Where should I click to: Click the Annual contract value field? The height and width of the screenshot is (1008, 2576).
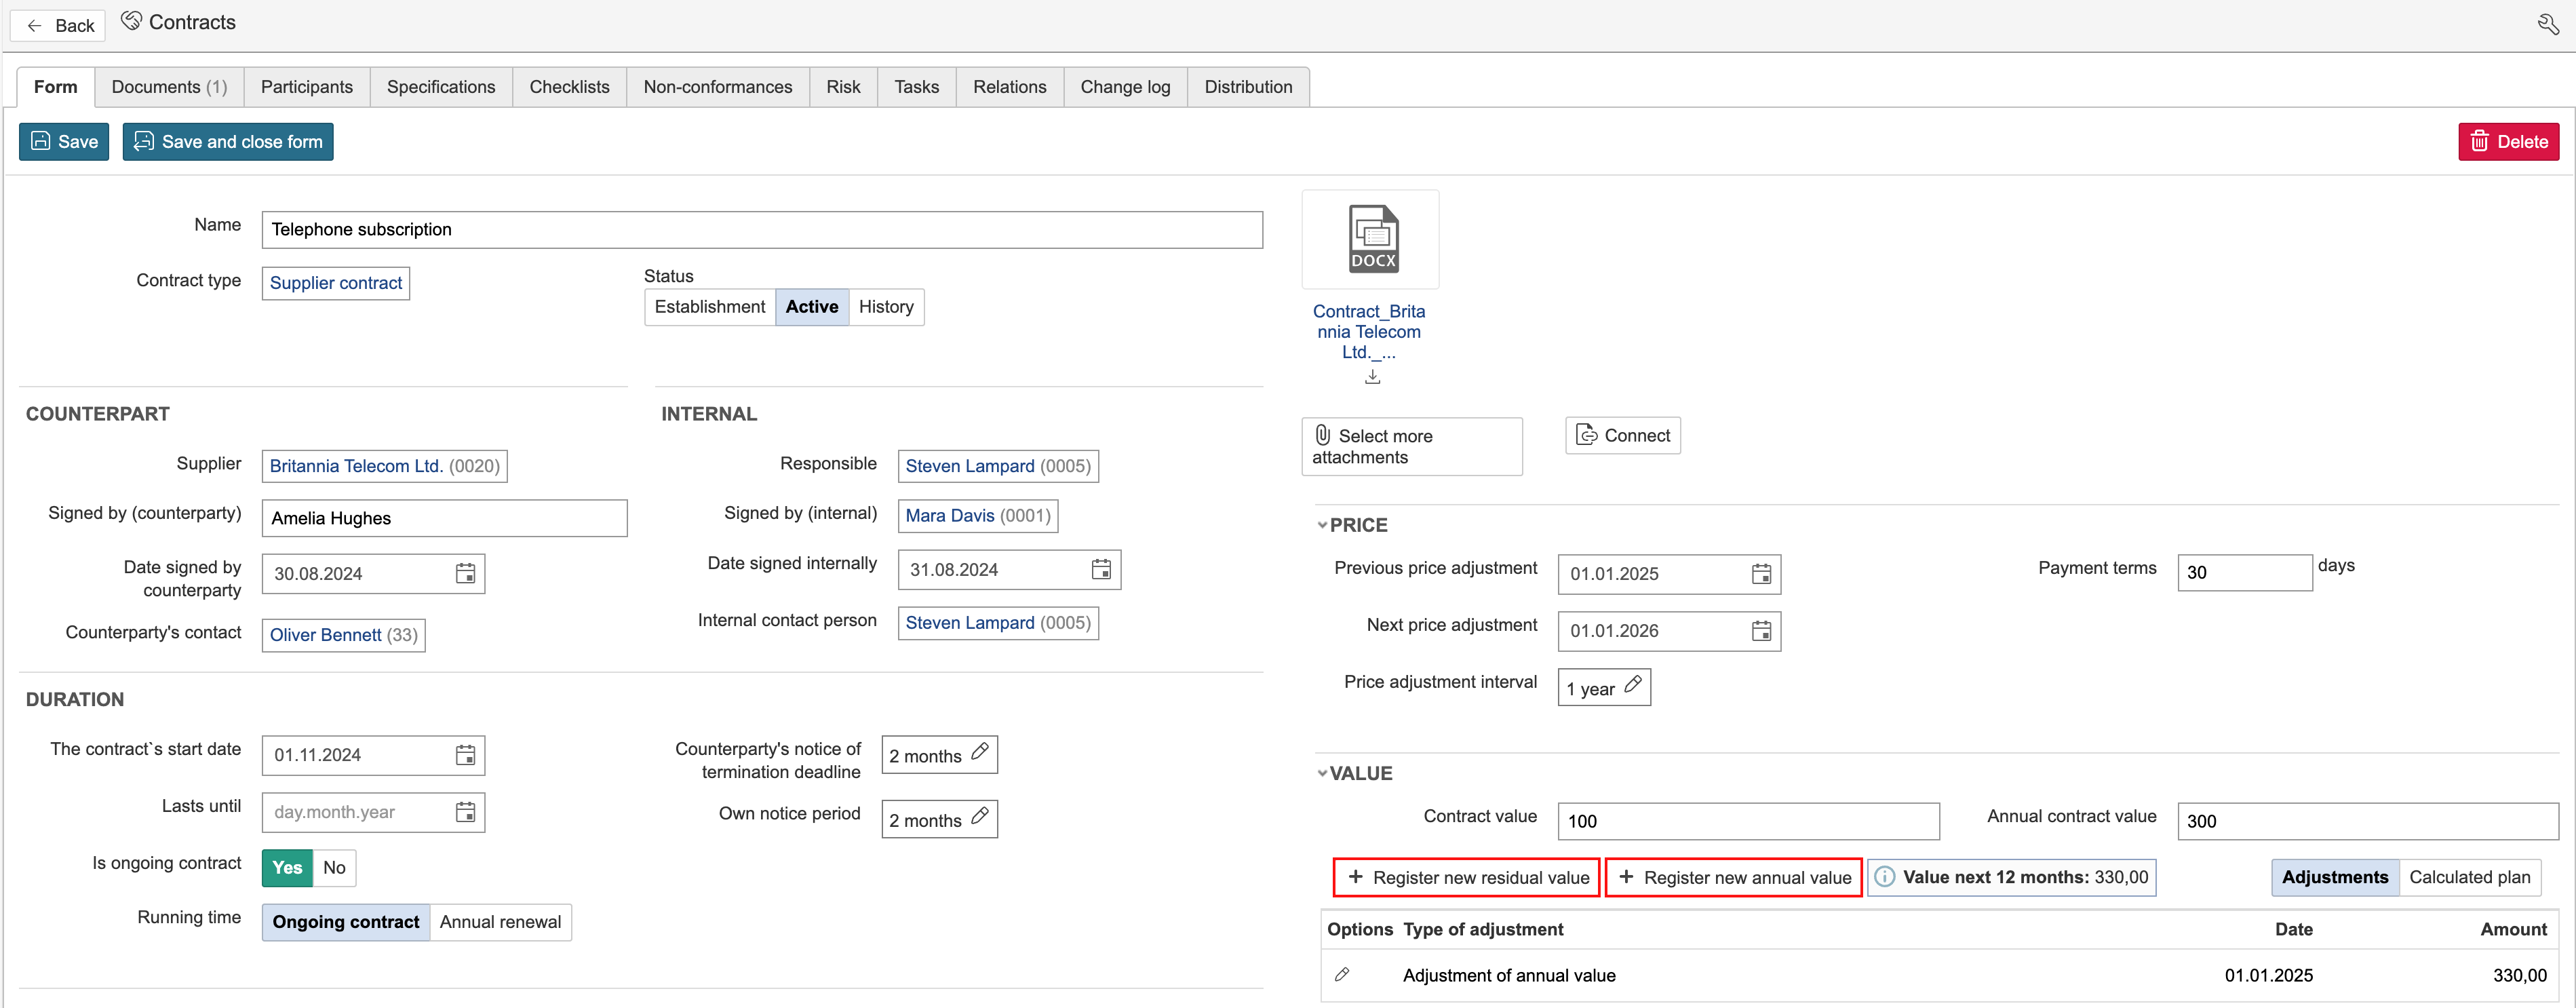click(x=2368, y=821)
